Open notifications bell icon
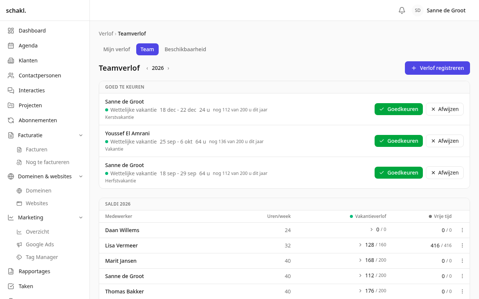This screenshot has height=299, width=479. coord(402,10)
